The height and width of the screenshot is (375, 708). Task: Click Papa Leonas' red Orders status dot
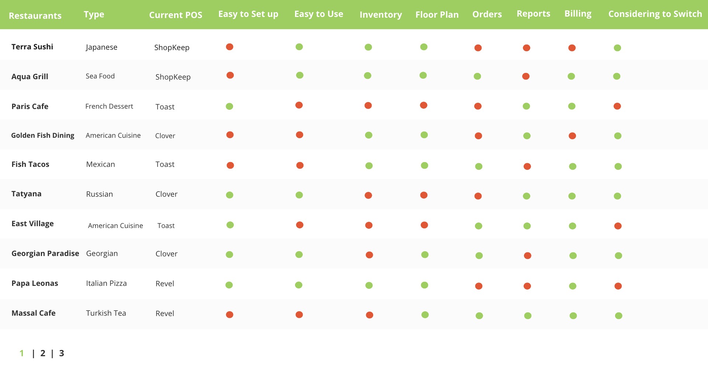click(479, 286)
